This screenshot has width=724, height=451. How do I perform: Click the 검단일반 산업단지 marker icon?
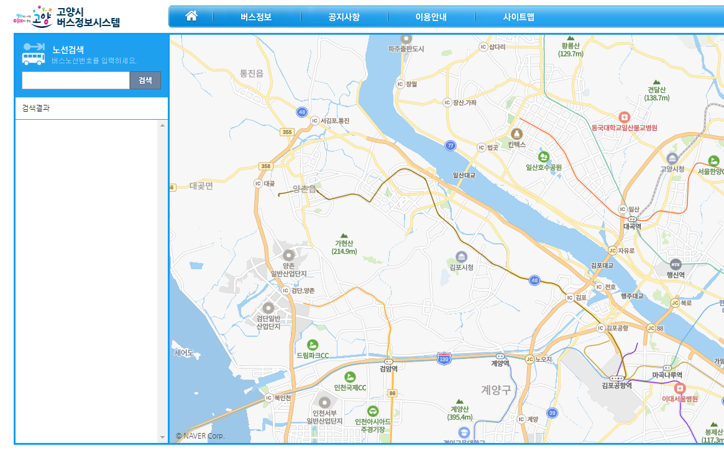pyautogui.click(x=268, y=308)
